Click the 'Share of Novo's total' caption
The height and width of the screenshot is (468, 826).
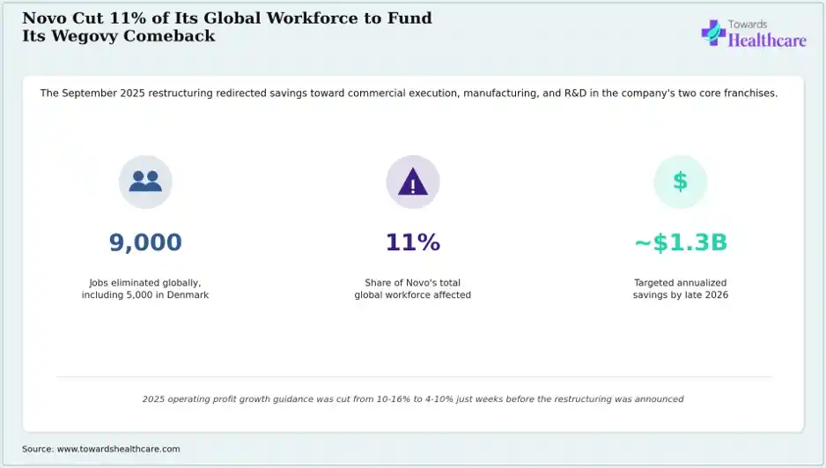click(x=412, y=289)
